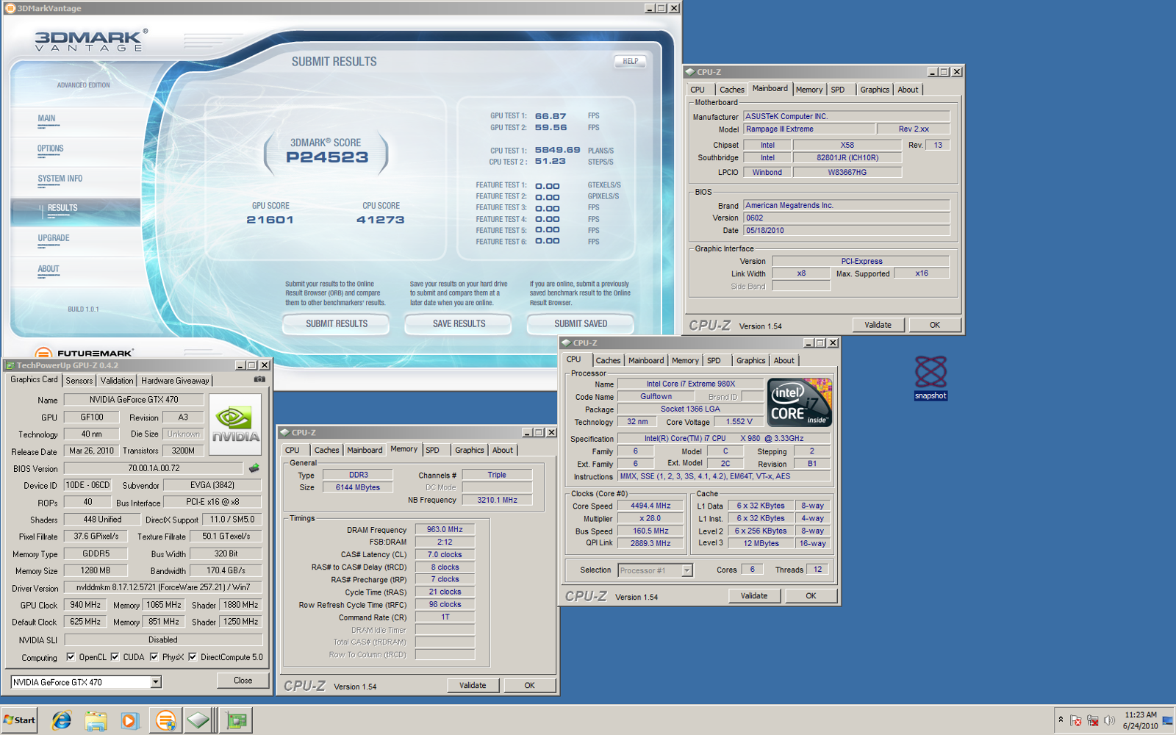
Task: Open Memory tab in CPU-Z CPU window
Action: pyautogui.click(x=685, y=361)
